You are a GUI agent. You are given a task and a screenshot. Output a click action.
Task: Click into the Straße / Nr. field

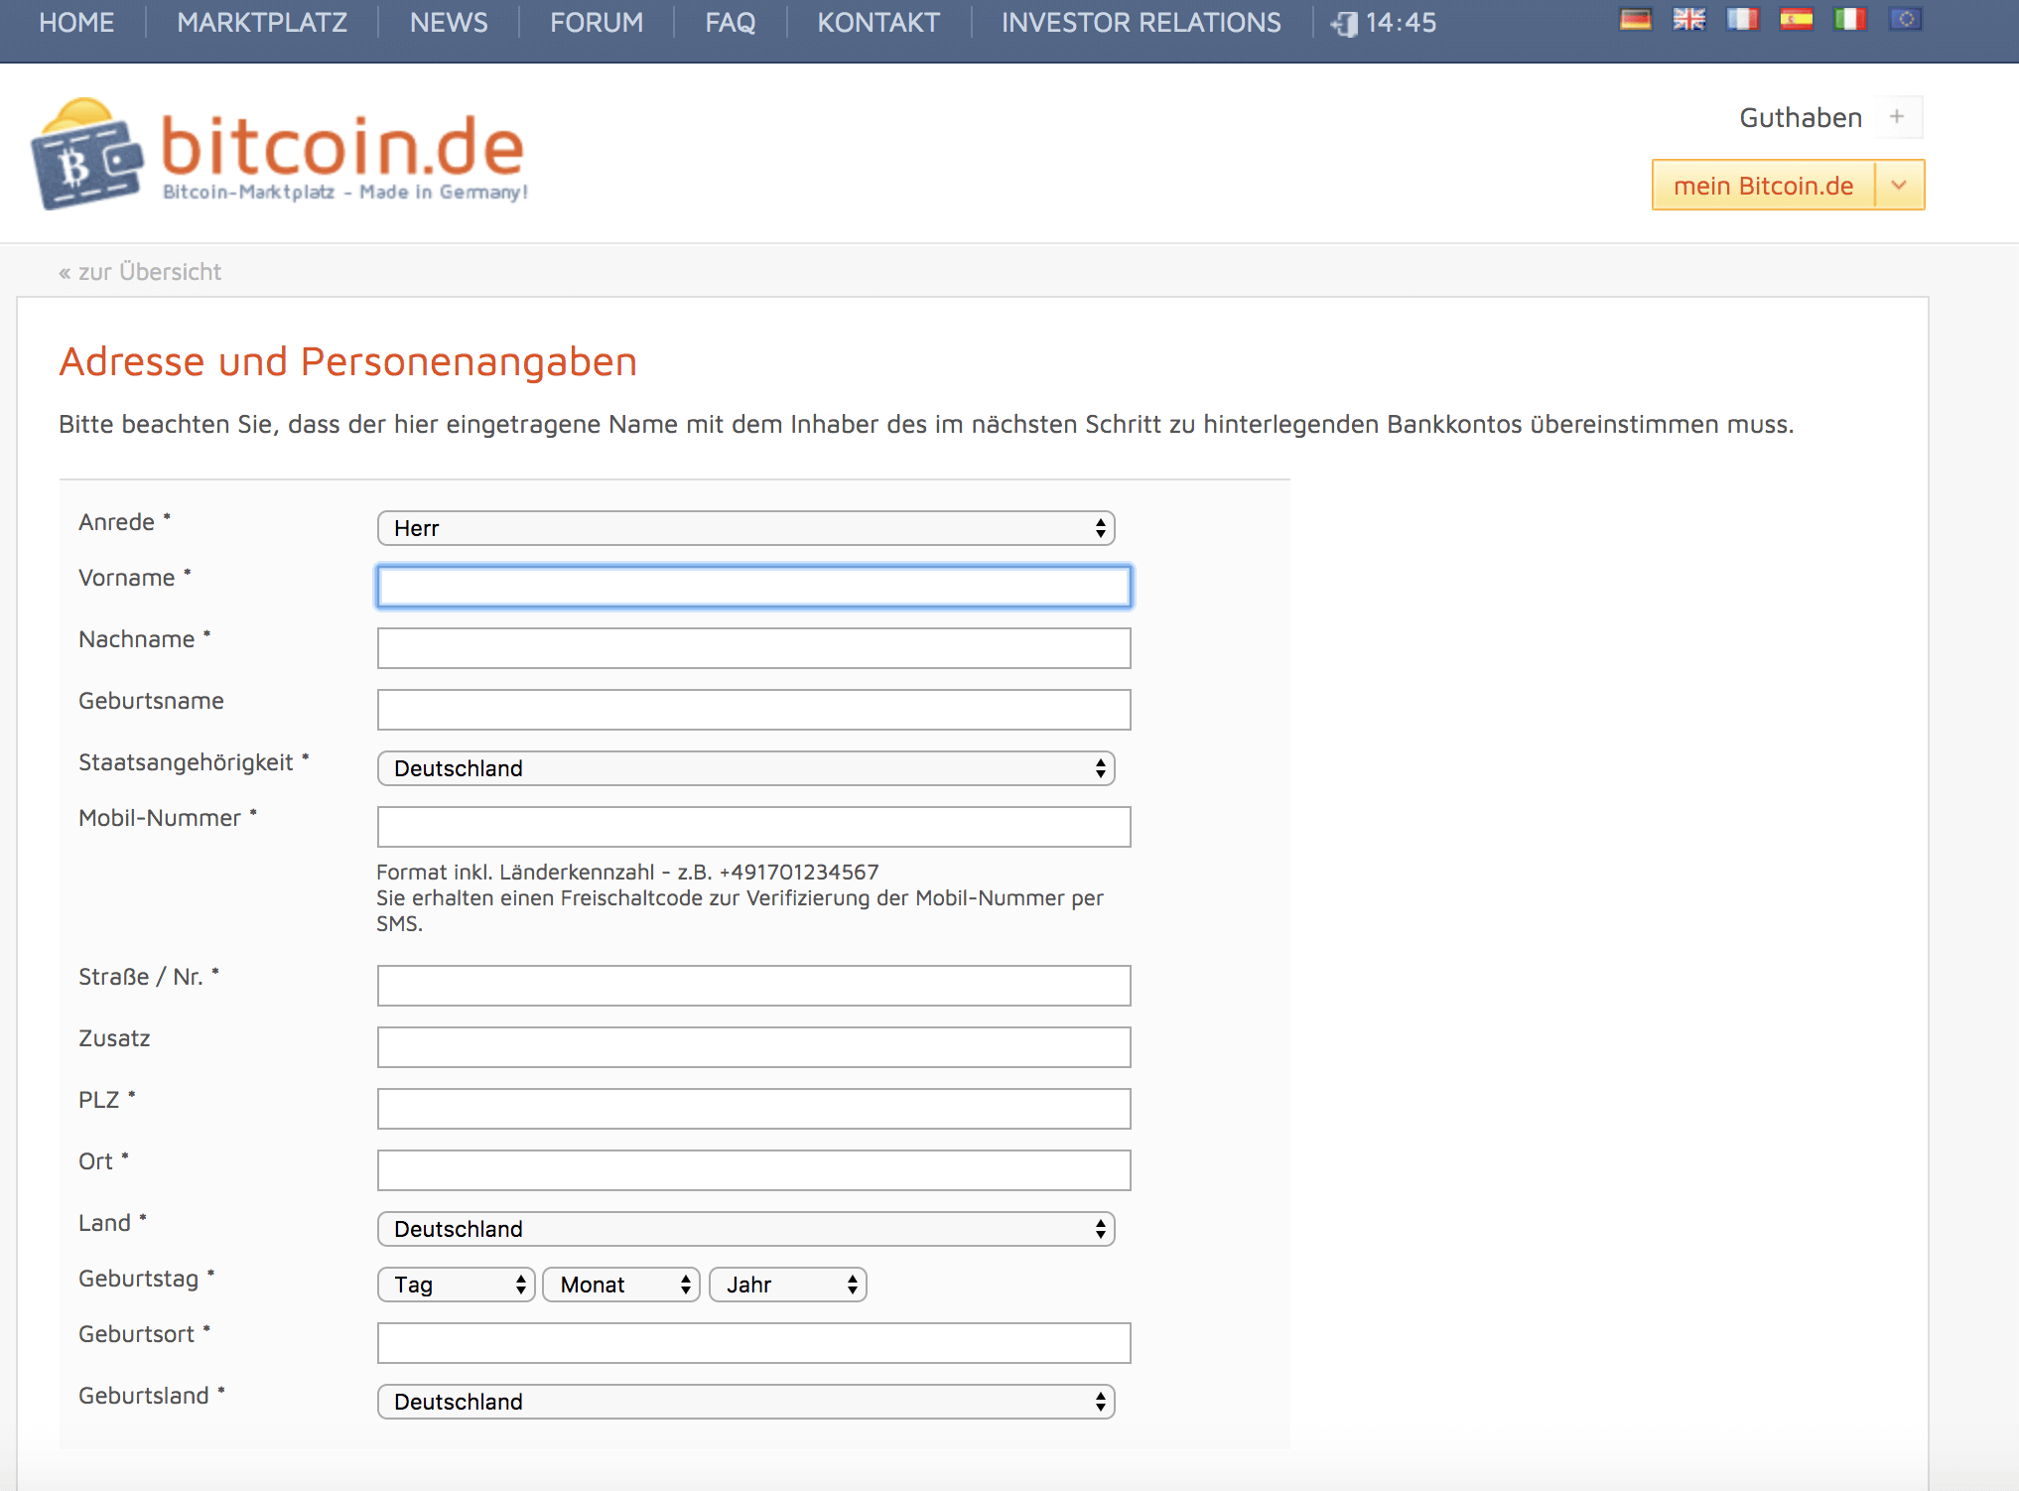(x=754, y=986)
